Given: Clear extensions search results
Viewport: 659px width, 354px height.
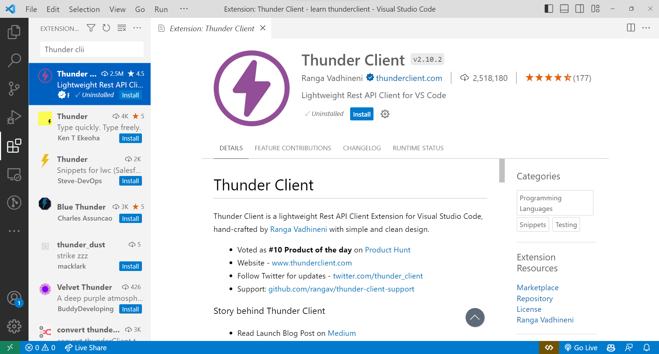Looking at the screenshot, I should 122,28.
